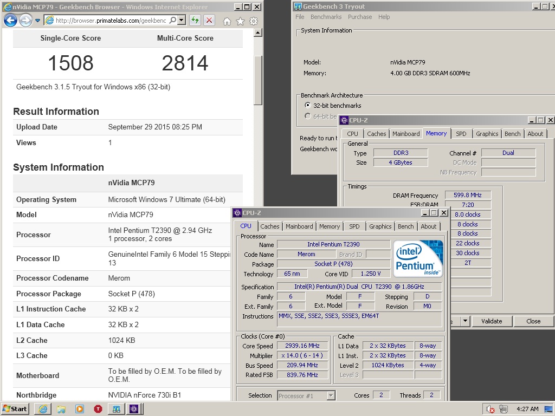Open the Geekbench taskbar icon
This screenshot has height=416, width=555.
point(117,409)
